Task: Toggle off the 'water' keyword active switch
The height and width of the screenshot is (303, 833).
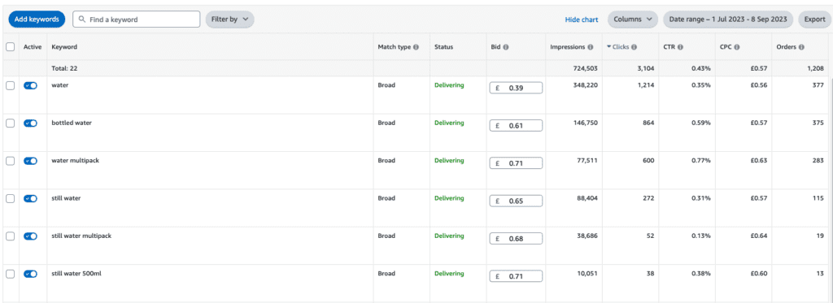Action: (x=30, y=85)
